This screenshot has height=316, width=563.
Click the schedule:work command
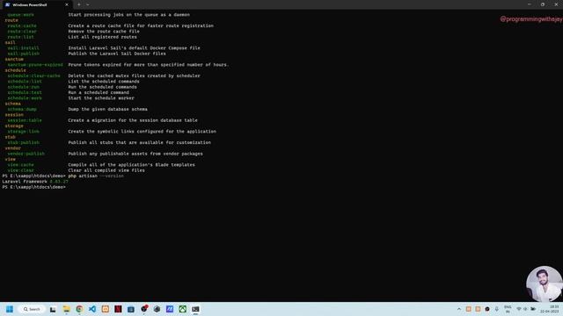point(25,98)
